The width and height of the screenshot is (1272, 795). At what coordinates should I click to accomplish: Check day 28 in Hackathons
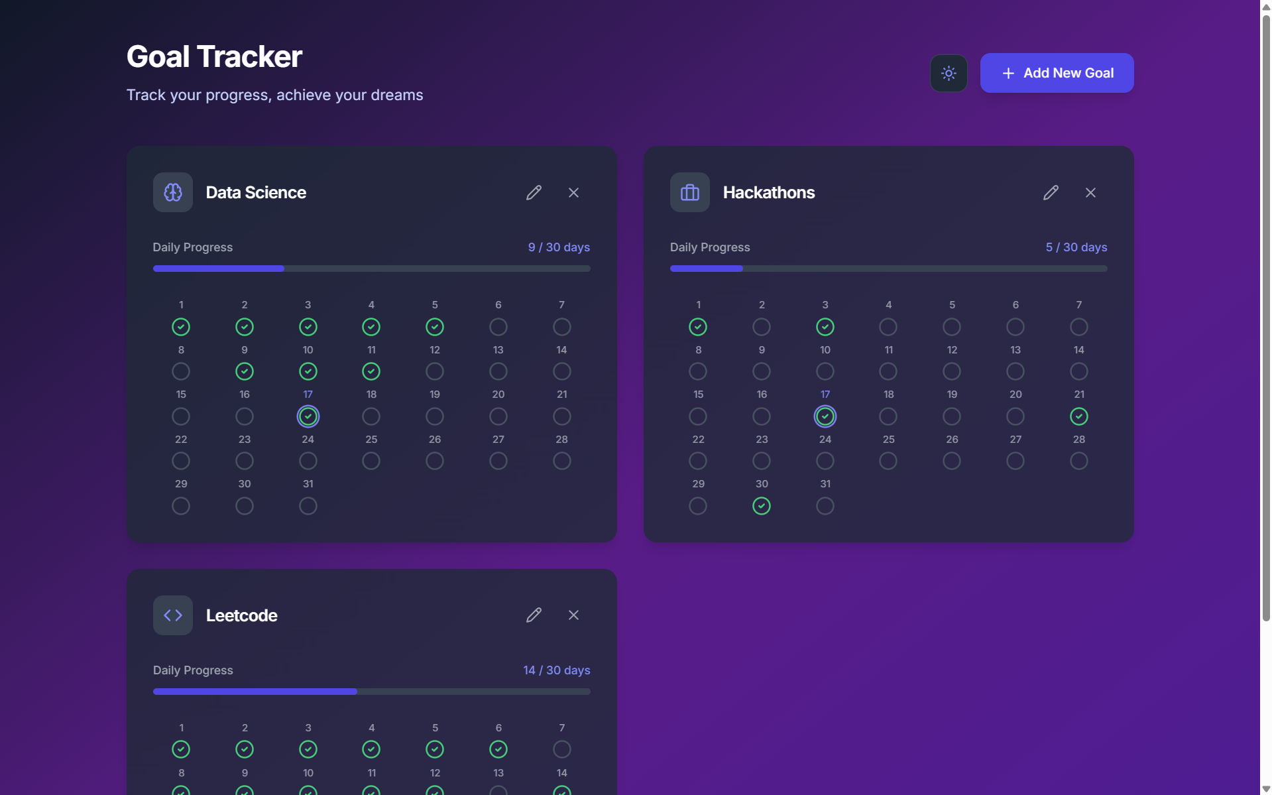[x=1079, y=461]
